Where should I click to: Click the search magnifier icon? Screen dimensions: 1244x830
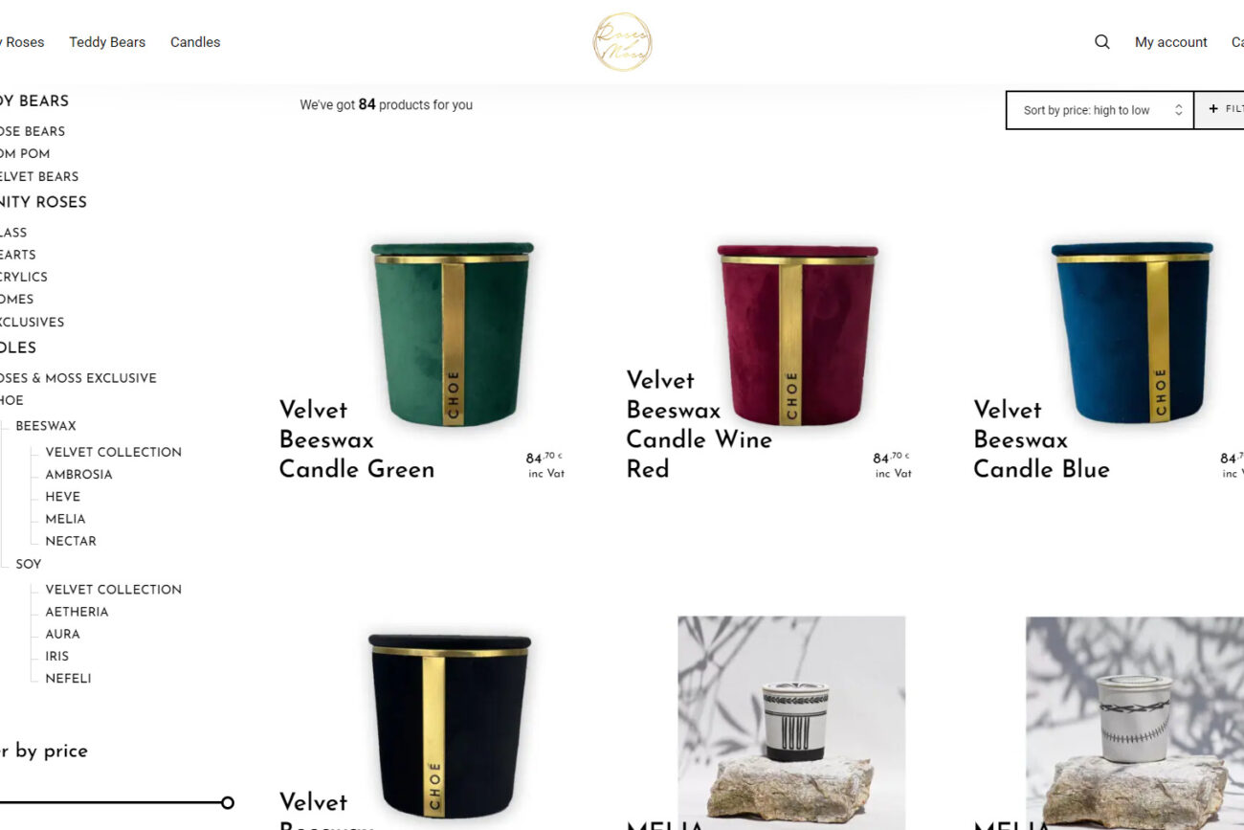coord(1102,42)
